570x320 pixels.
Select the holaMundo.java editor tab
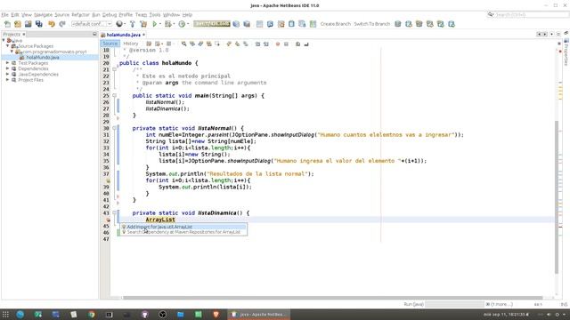point(123,35)
